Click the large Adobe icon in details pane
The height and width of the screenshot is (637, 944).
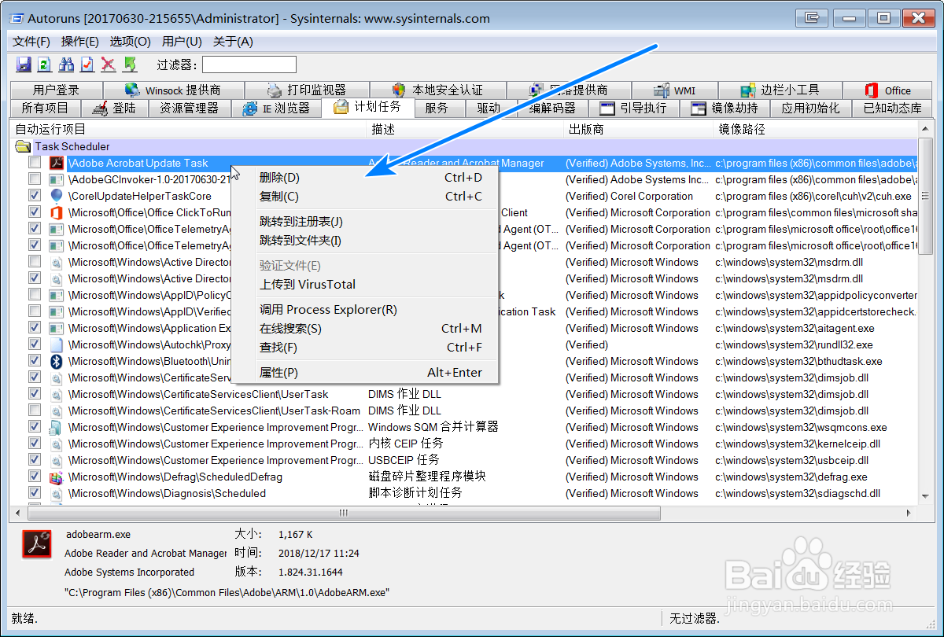(36, 544)
